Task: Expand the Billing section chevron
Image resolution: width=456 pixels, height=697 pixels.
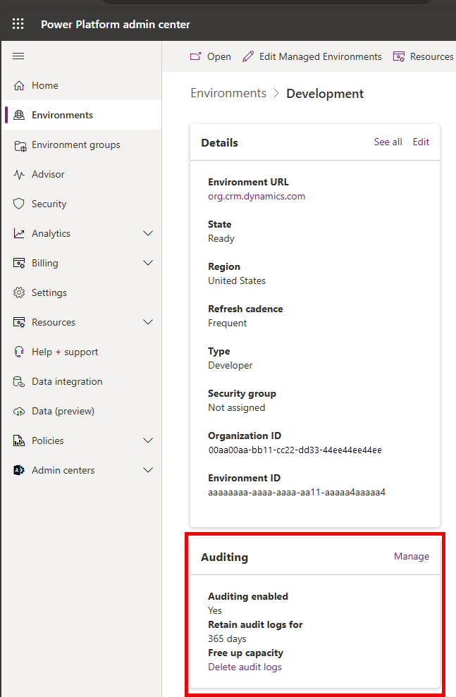Action: [x=148, y=263]
